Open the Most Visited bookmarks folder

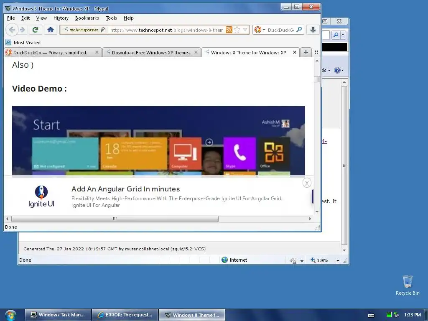click(23, 43)
